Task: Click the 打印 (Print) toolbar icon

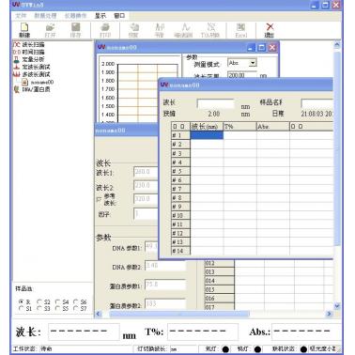Action: coord(105,30)
